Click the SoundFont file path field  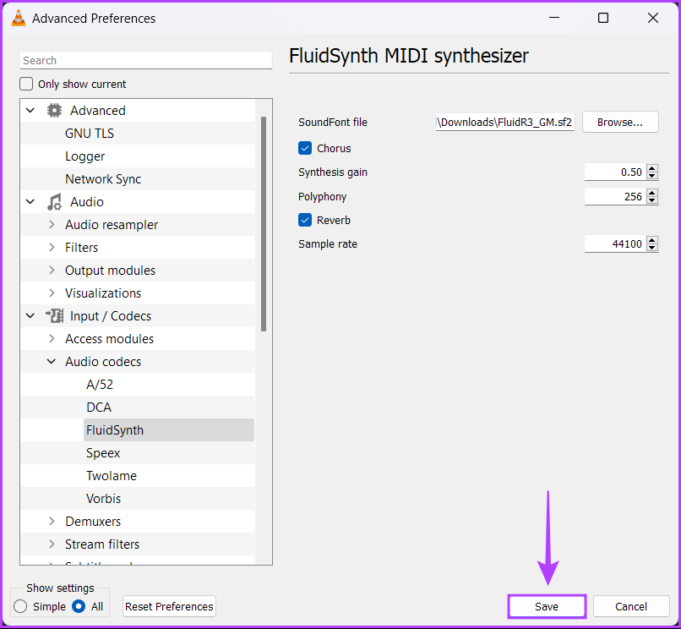click(505, 122)
